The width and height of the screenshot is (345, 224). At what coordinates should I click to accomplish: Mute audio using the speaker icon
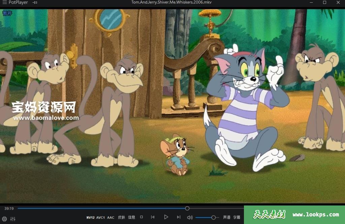(190, 218)
